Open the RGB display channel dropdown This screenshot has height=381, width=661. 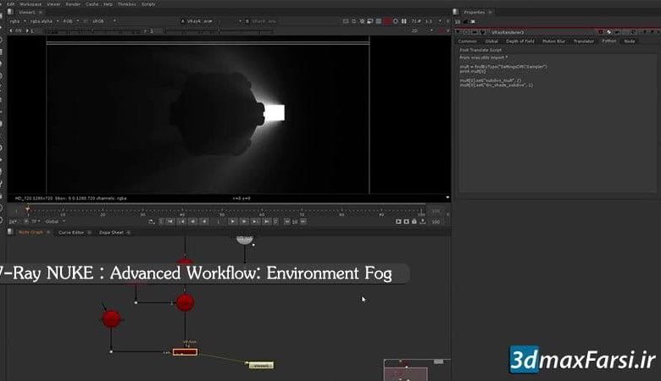point(70,21)
